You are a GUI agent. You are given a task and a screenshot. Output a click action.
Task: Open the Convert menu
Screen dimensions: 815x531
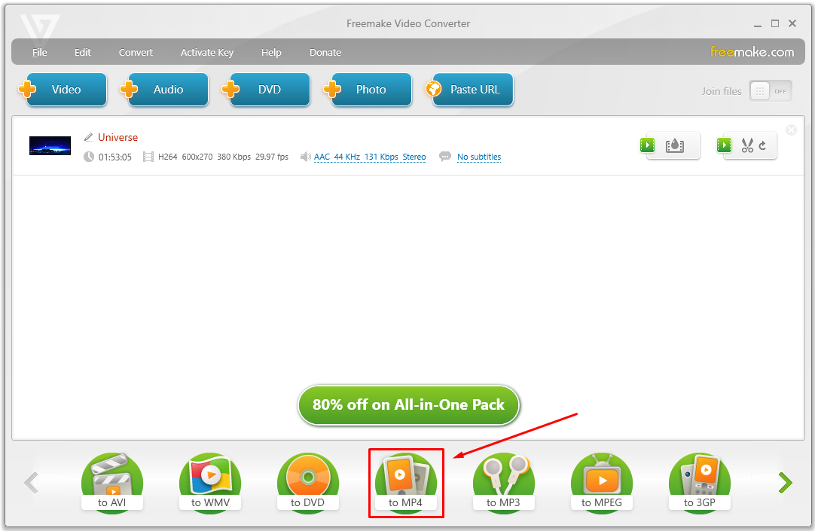pos(136,53)
